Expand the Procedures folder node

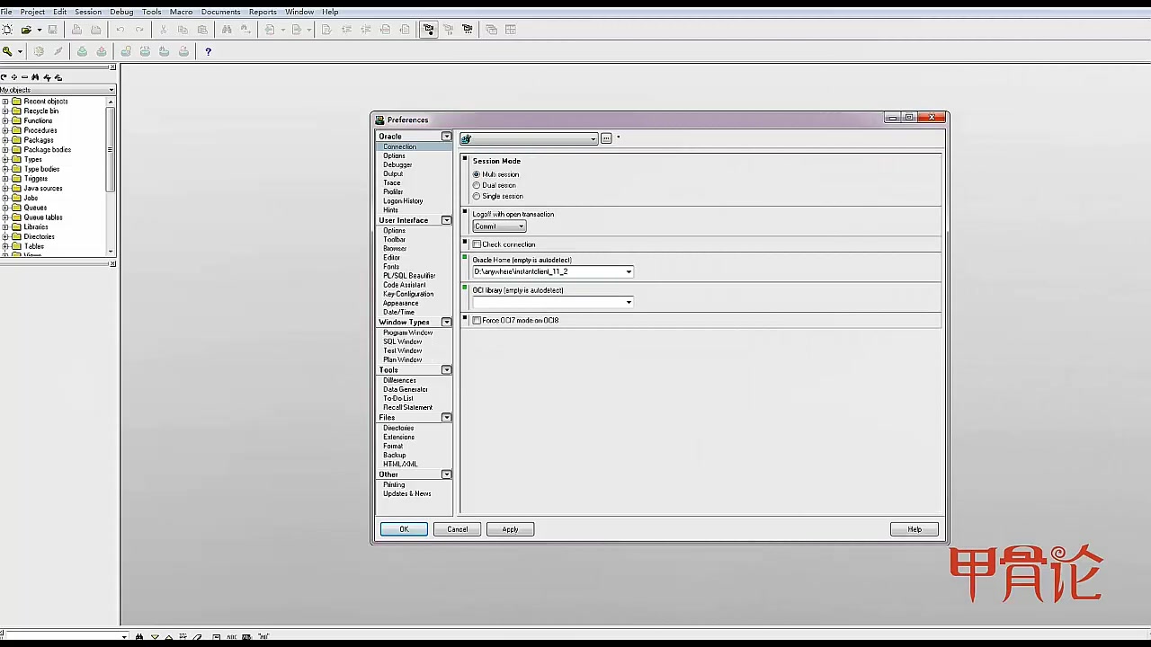coord(4,130)
